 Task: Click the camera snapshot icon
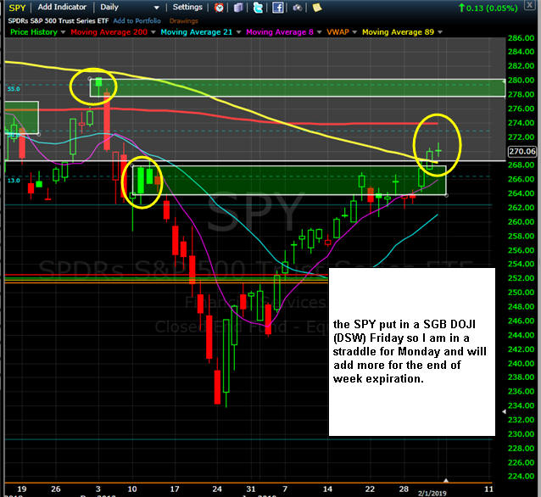(297, 8)
